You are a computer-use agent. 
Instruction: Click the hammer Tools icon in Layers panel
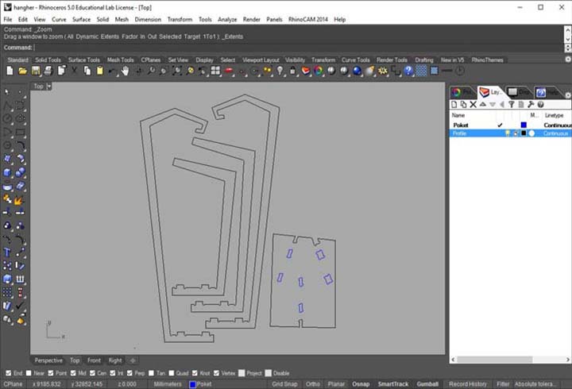[x=531, y=105]
